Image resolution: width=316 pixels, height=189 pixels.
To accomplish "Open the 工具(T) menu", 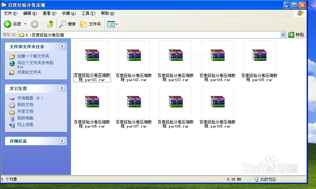I will [88, 13].
